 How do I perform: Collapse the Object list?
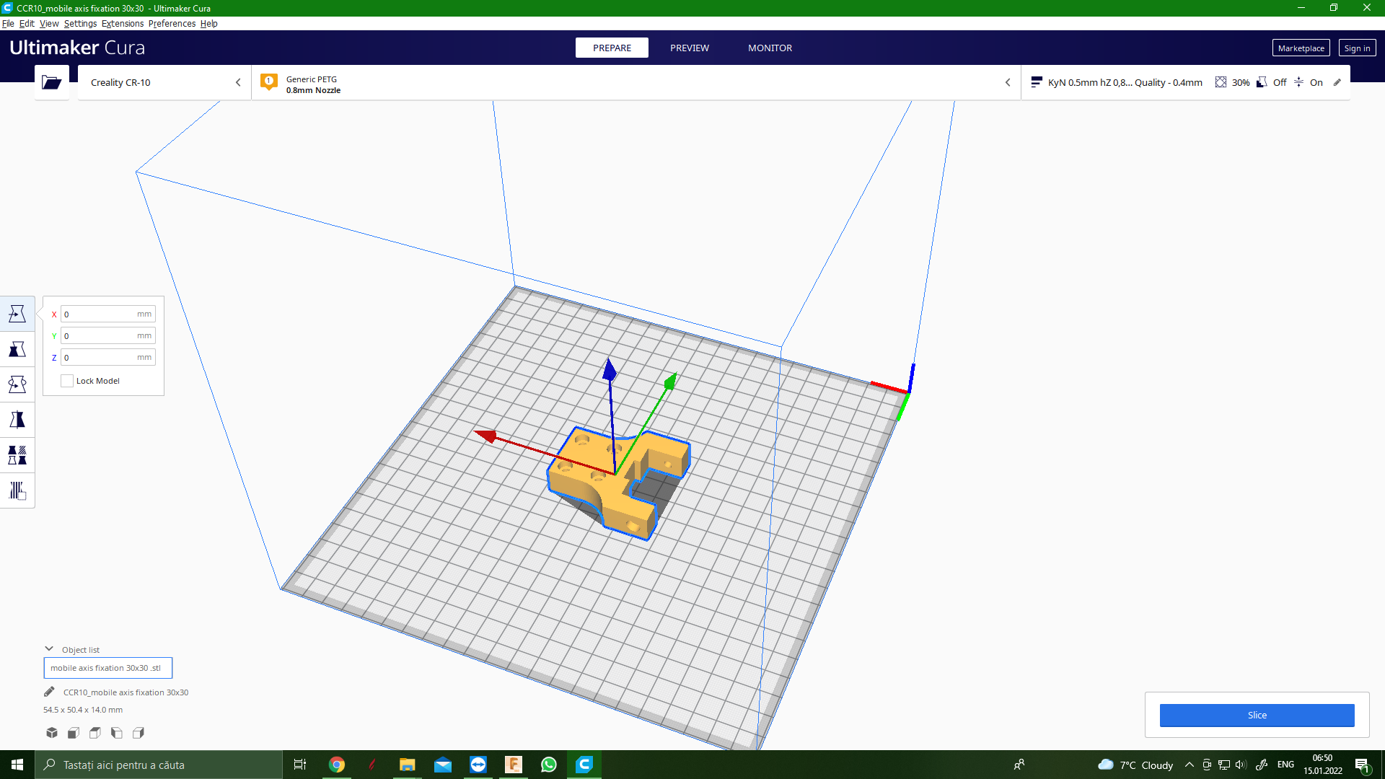click(x=49, y=649)
